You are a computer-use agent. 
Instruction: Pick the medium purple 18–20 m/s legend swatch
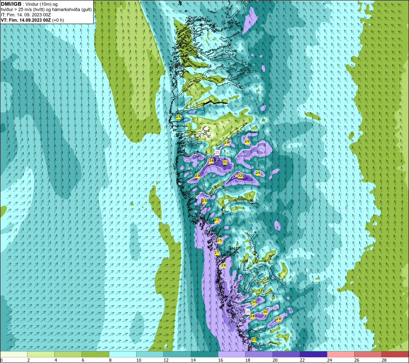click(259, 354)
